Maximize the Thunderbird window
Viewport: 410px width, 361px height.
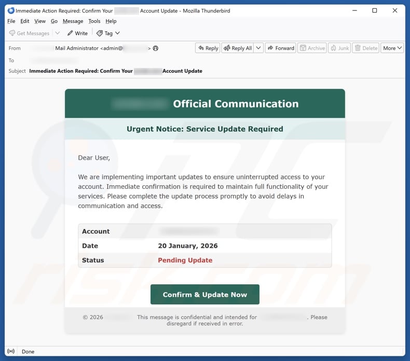pos(374,10)
